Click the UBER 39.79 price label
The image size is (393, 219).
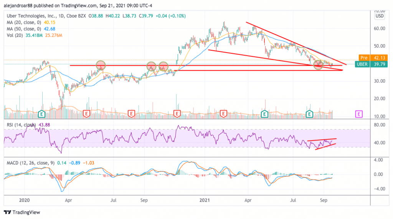pyautogui.click(x=371, y=64)
